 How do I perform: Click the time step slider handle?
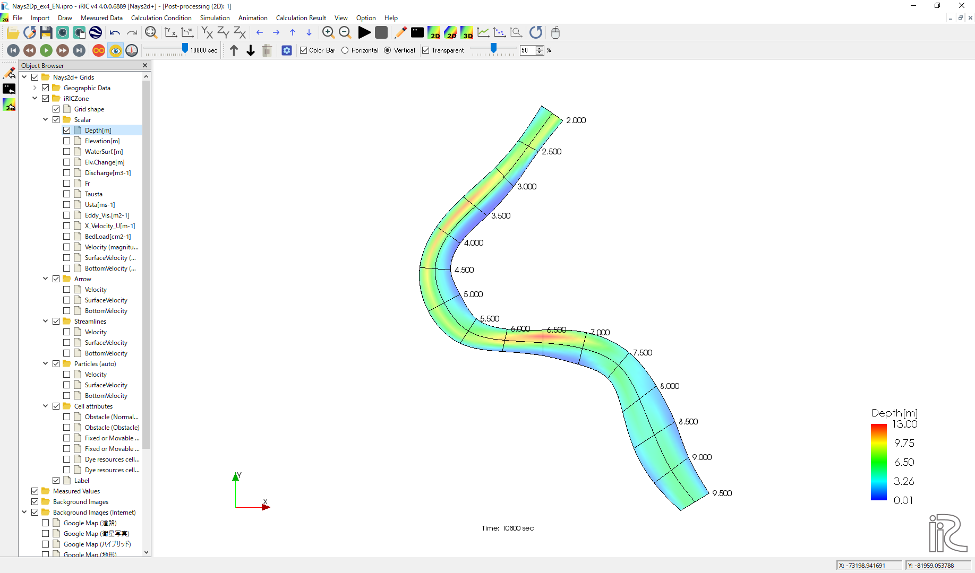[x=185, y=49]
